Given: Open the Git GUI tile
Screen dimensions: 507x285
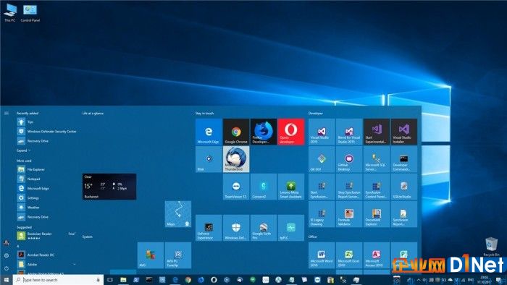Looking at the screenshot, I should 322,159.
